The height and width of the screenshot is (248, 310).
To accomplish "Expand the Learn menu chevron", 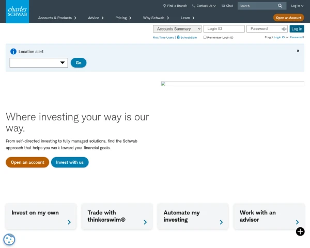I will (193, 18).
